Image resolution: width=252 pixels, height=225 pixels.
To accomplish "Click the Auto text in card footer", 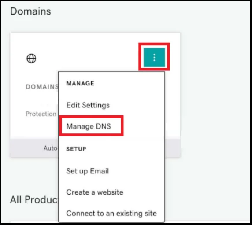I will (51, 148).
